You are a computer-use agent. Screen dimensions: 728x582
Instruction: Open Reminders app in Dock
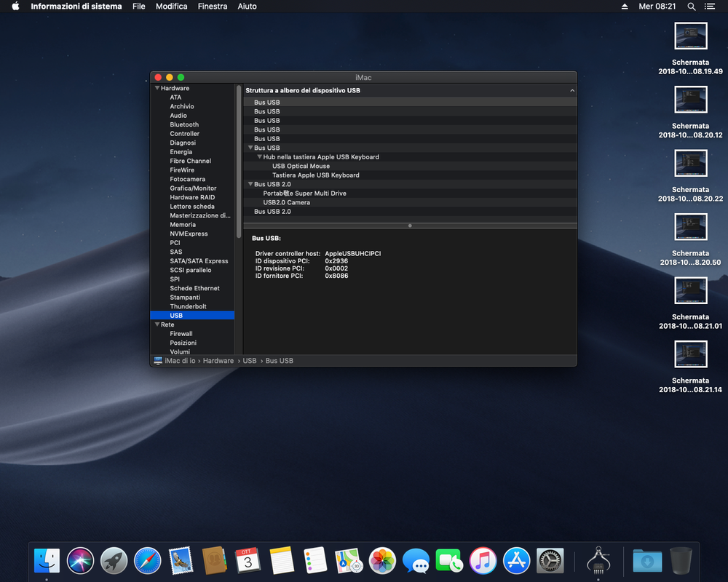[315, 561]
